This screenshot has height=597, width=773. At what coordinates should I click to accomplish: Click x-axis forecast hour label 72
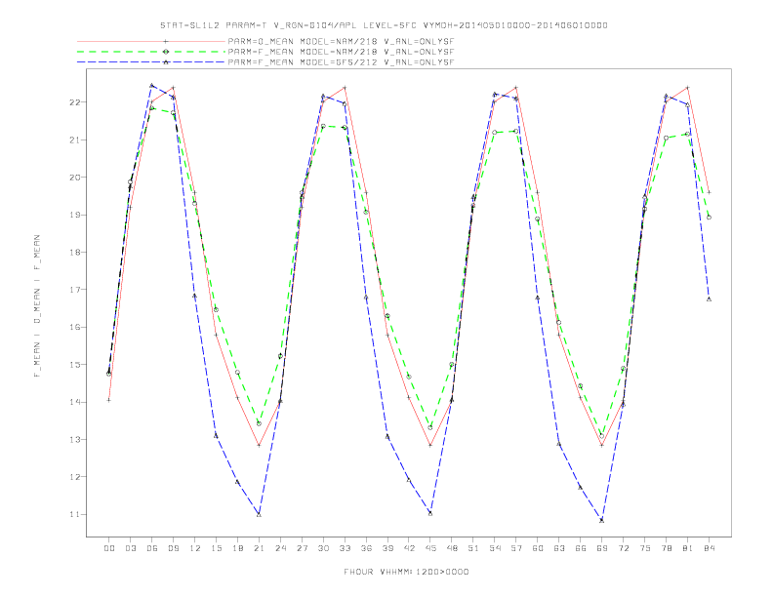click(x=624, y=548)
